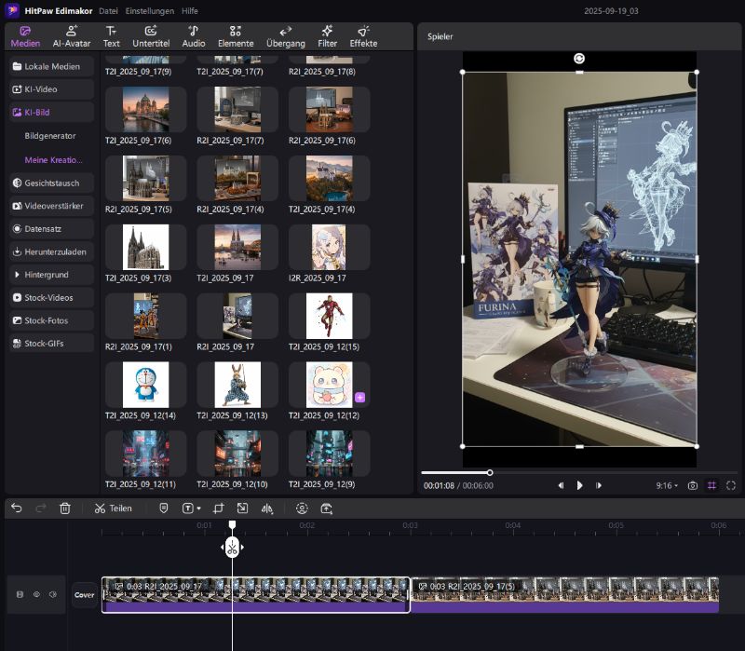This screenshot has height=651, width=745.
Task: Toggle the player's purple grid icon
Action: [711, 485]
